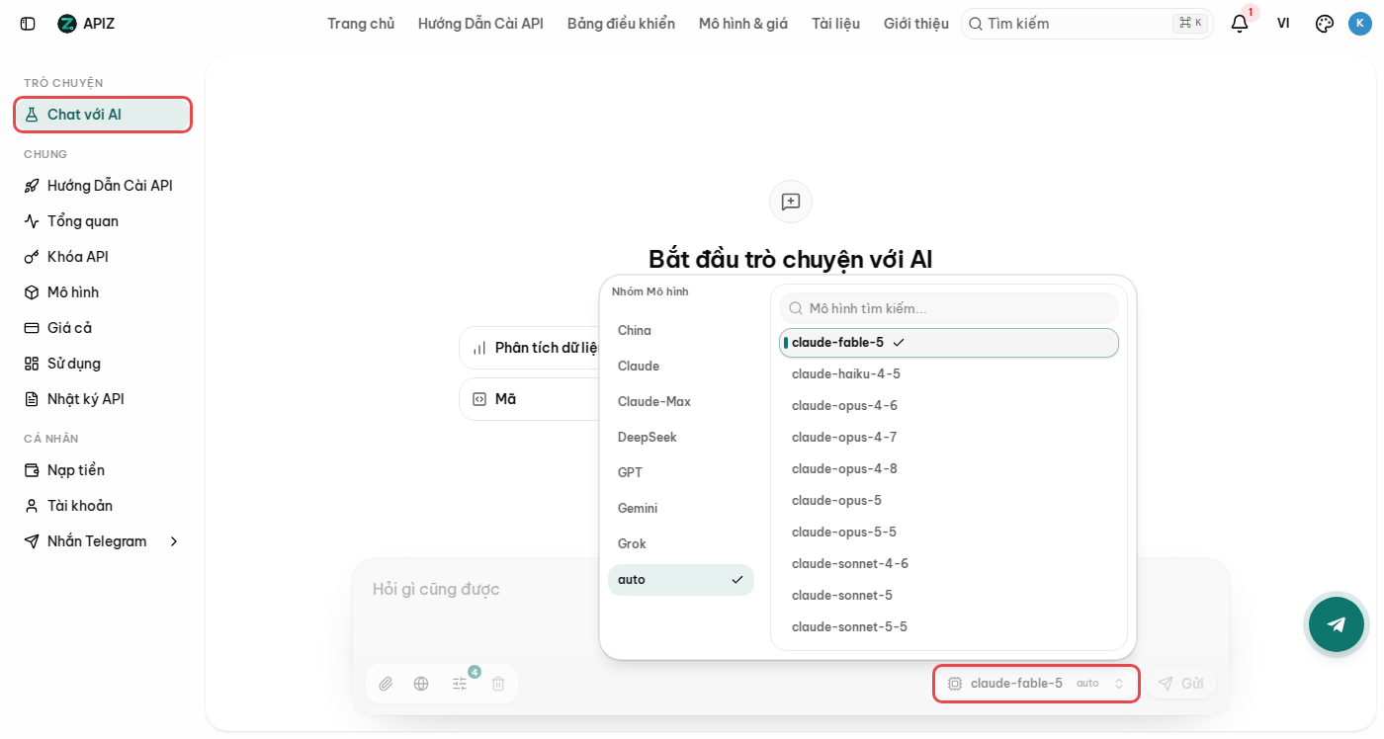Viewport: 1384px width, 739px height.
Task: Click the new chat icon above the heading
Action: (791, 202)
